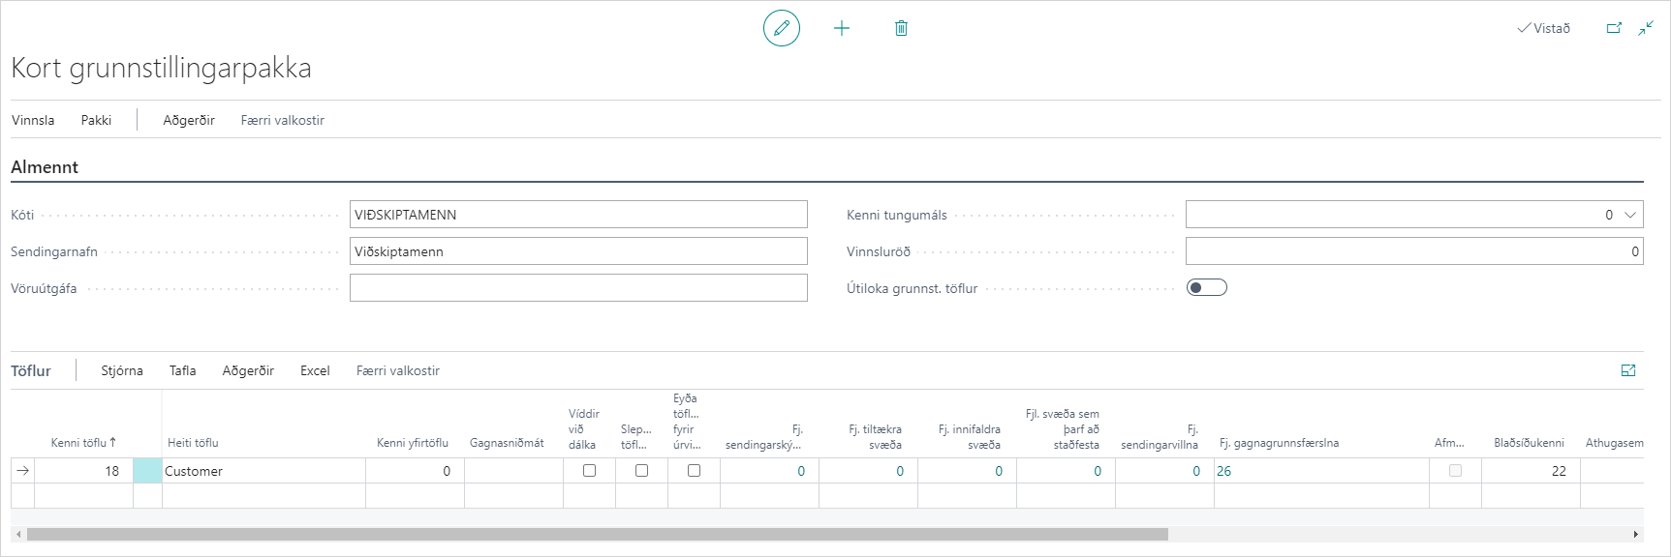
Task: Click the collapse page arrows icon
Action: click(x=1646, y=28)
